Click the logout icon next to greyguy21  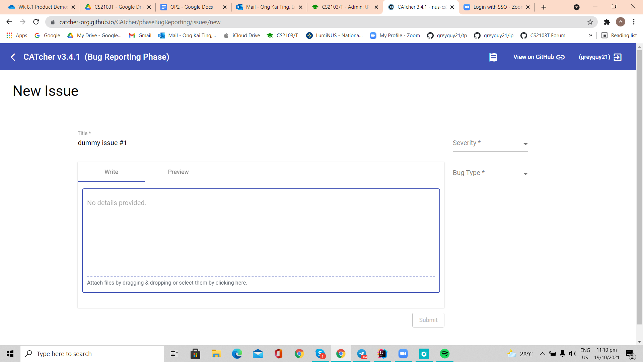(x=618, y=57)
